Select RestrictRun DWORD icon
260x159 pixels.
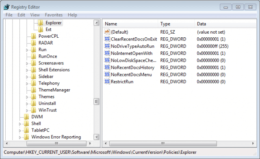[x=107, y=82]
